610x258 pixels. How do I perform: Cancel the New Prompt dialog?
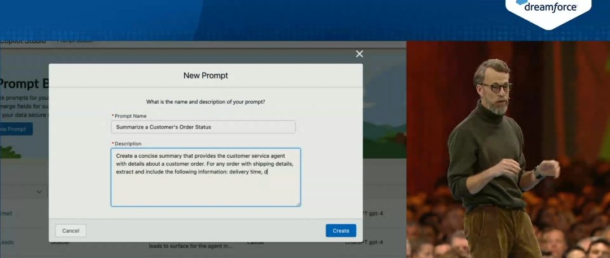coord(71,230)
